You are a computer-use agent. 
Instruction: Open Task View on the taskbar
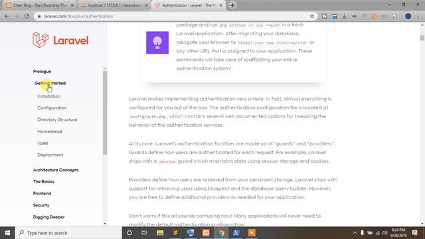[144, 233]
